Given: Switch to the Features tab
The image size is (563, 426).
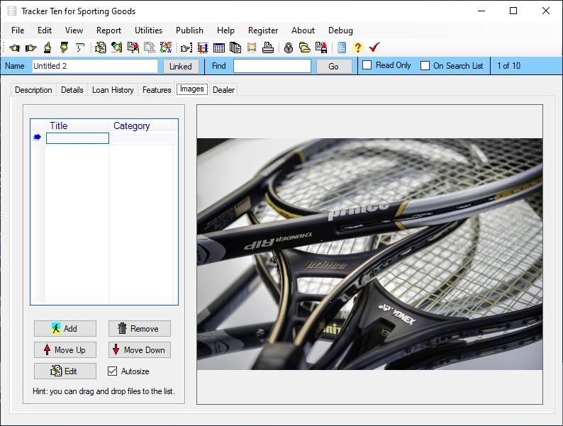Looking at the screenshot, I should [x=157, y=90].
